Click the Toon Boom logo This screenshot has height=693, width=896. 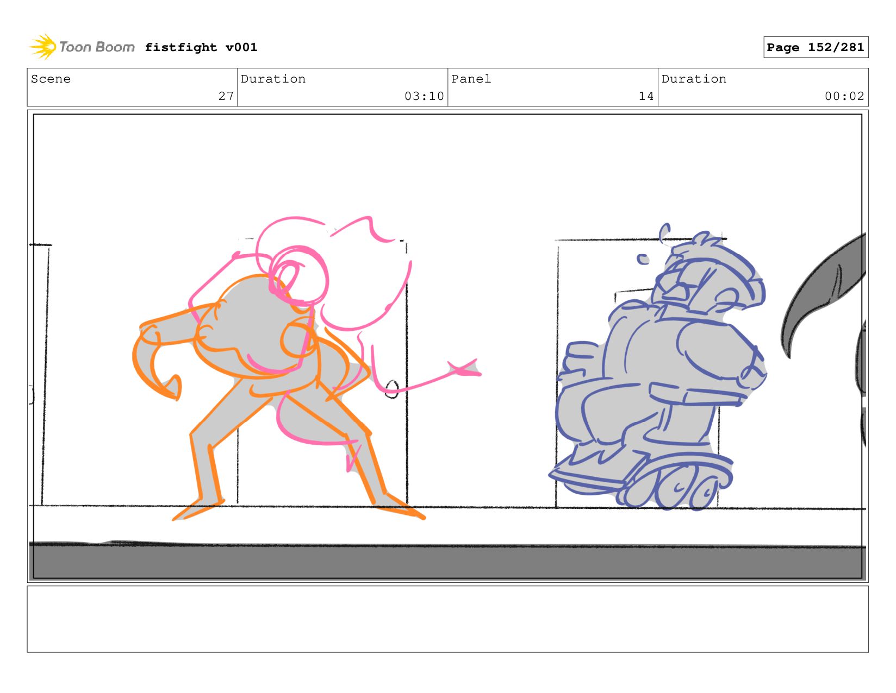point(82,47)
